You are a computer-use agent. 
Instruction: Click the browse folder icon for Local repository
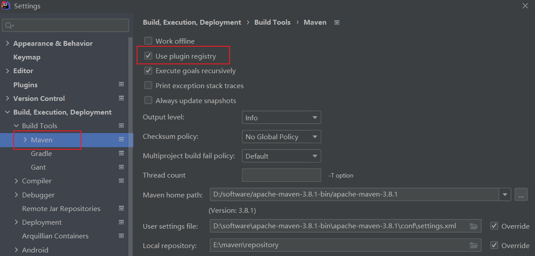474,245
